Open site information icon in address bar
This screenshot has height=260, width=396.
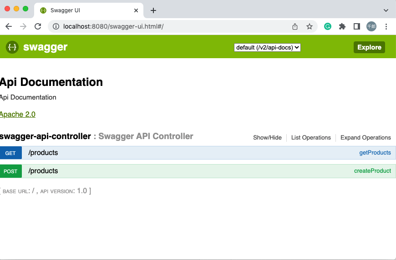pyautogui.click(x=56, y=26)
